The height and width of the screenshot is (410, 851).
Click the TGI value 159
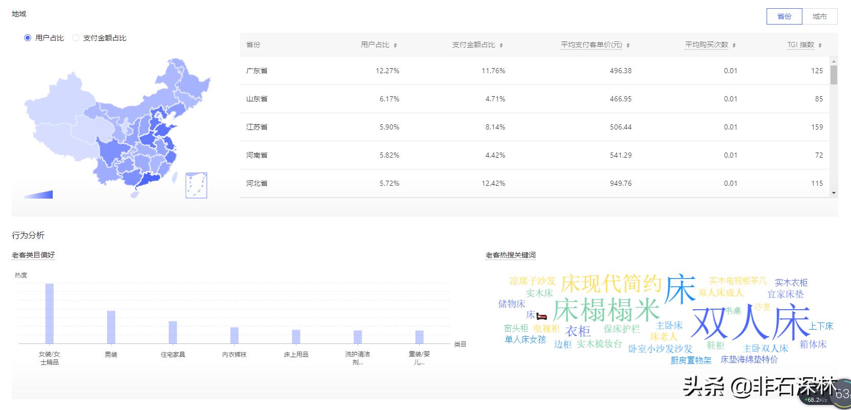click(817, 127)
